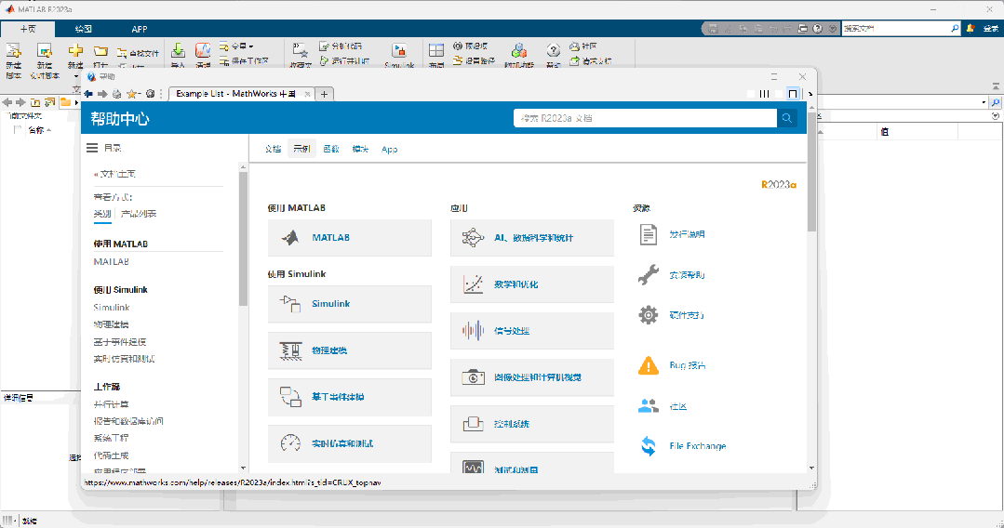Click the help browser settings gear icon
1004x528 pixels.
click(x=150, y=94)
